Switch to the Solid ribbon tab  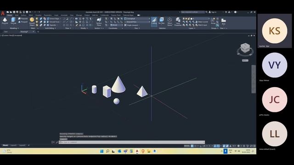(17, 15)
